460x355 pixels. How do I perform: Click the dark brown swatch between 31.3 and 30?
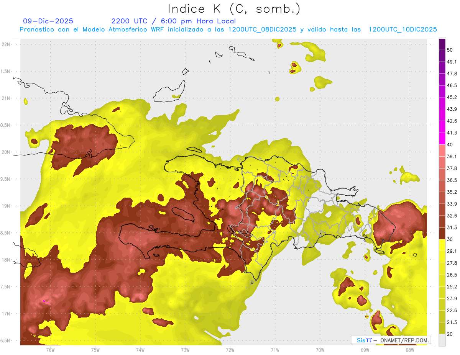point(442,233)
